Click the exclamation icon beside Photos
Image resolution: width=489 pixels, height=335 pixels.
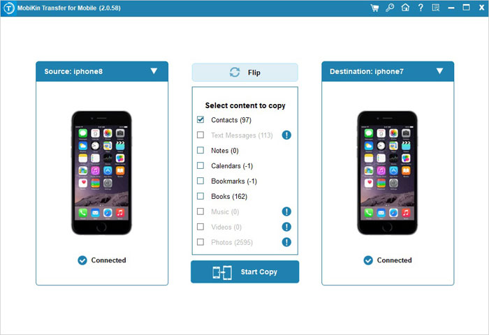[x=286, y=242]
